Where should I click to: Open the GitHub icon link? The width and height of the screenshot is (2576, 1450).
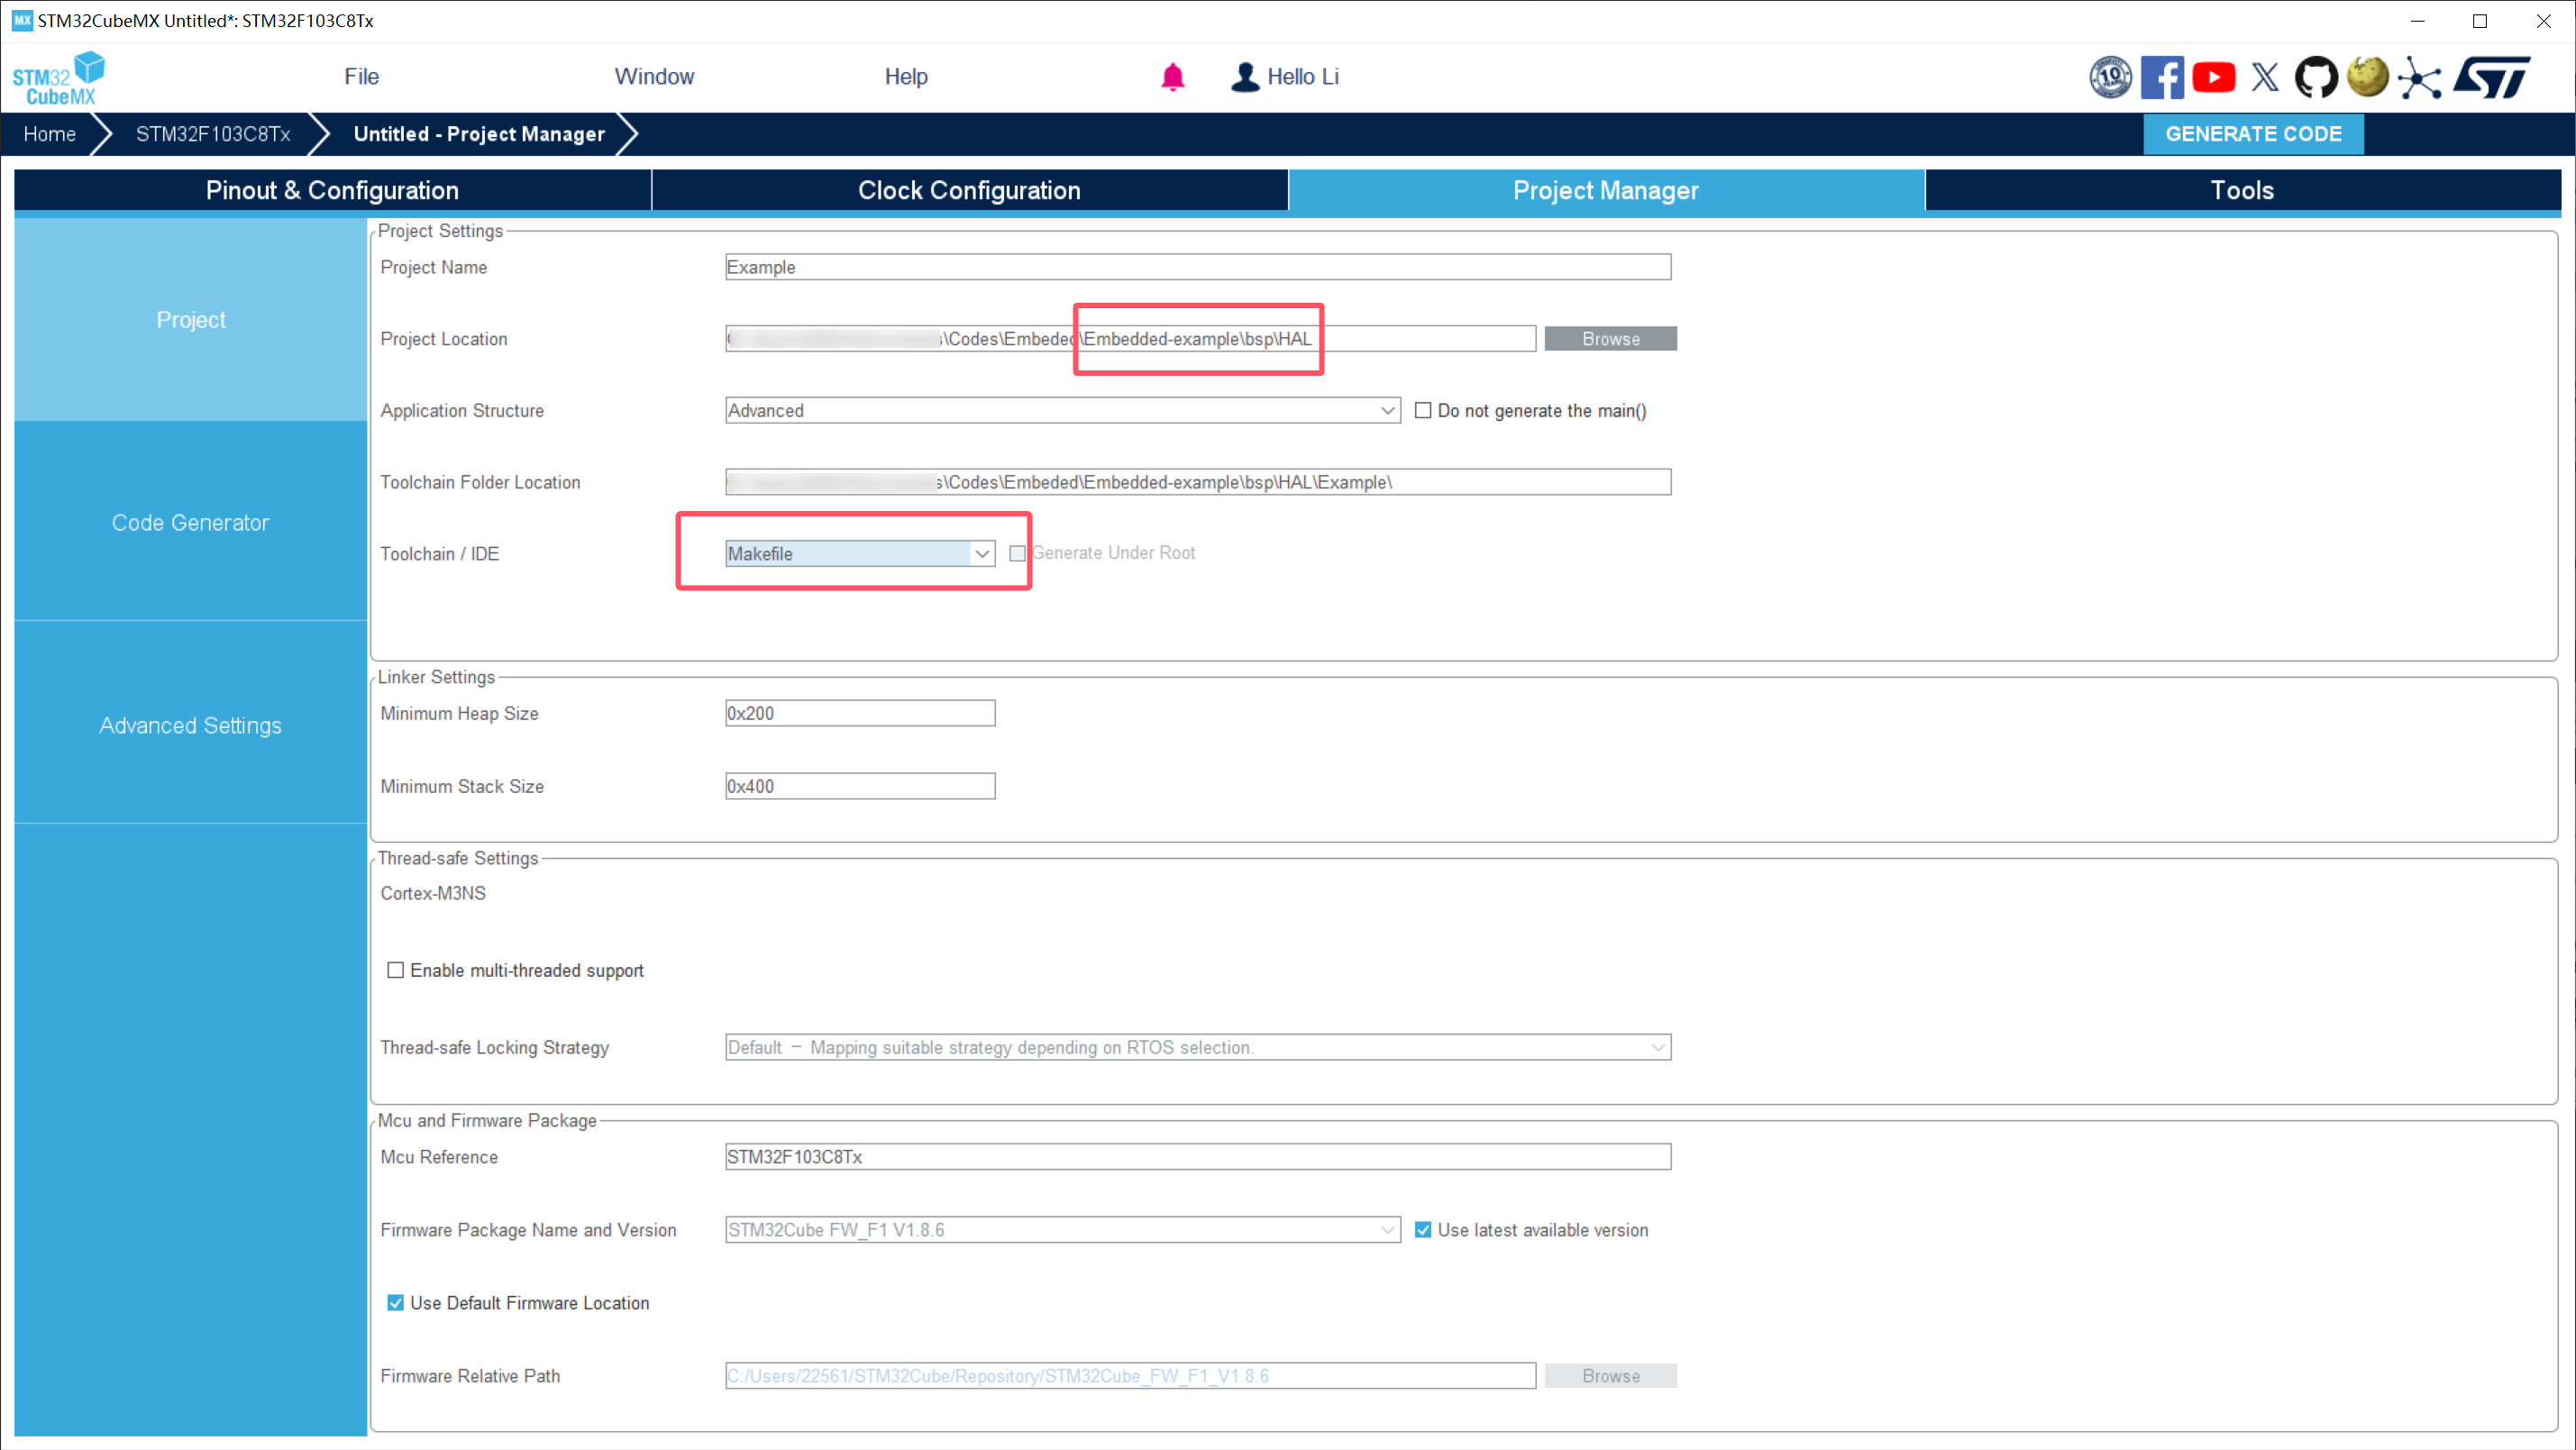coord(2316,77)
